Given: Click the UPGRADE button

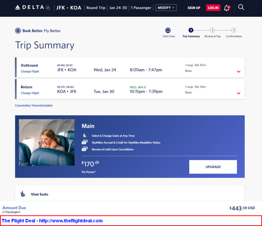Looking at the screenshot, I should pyautogui.click(x=213, y=167).
